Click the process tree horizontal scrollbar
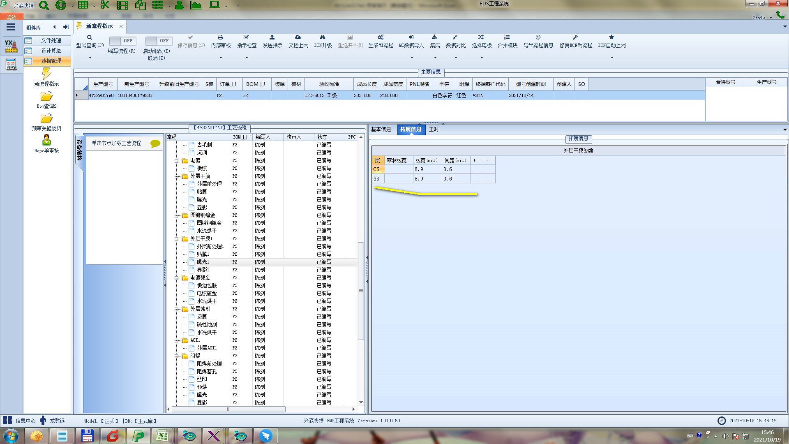This screenshot has width=789, height=444. click(x=228, y=409)
